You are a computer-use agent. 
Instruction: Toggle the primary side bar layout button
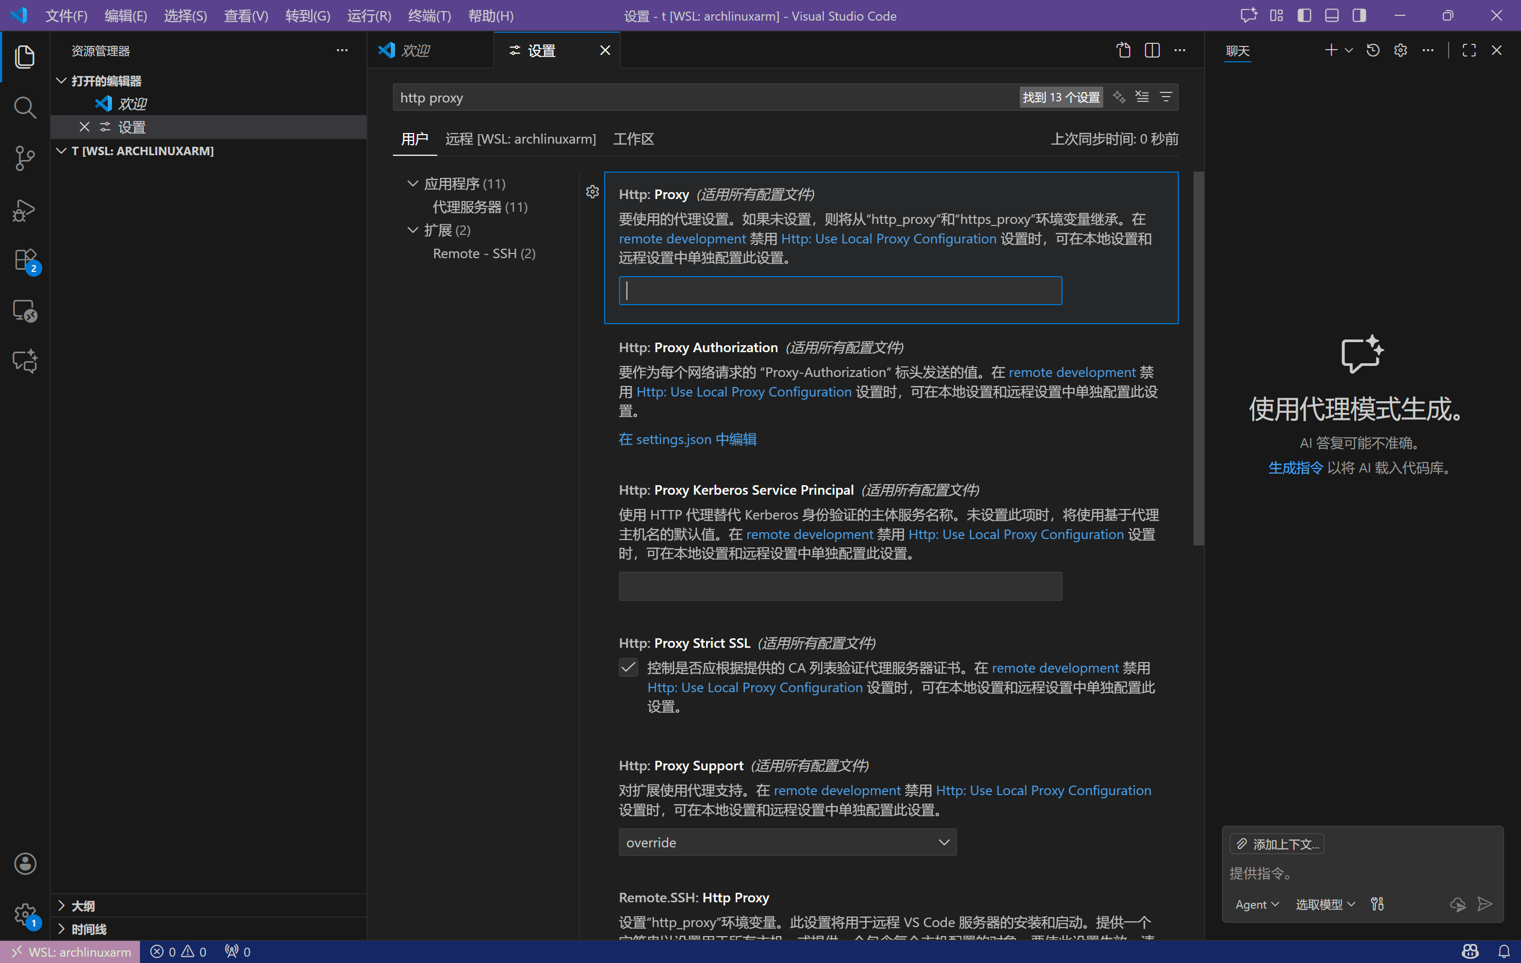(x=1304, y=16)
